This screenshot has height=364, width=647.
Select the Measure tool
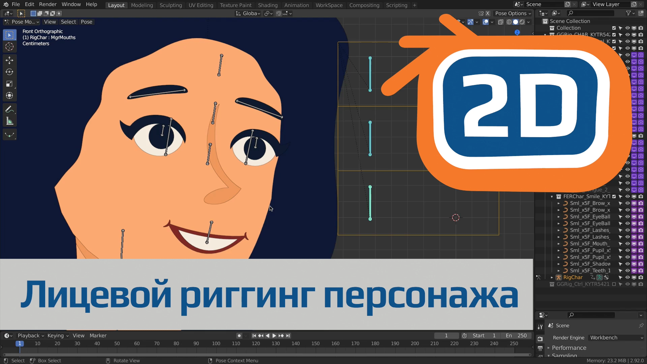[x=9, y=120]
